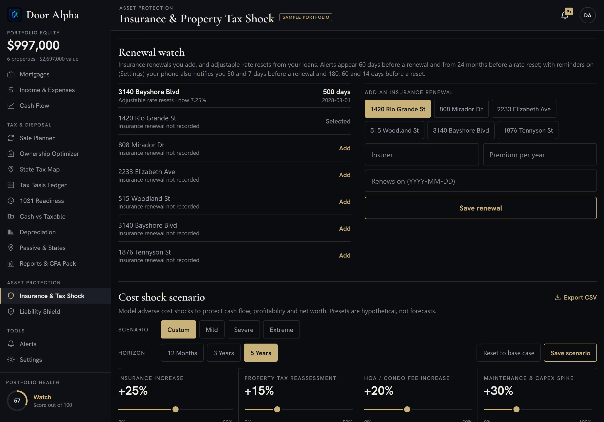604x422 pixels.
Task: Click the State Tax Map pin icon
Action: (x=11, y=169)
